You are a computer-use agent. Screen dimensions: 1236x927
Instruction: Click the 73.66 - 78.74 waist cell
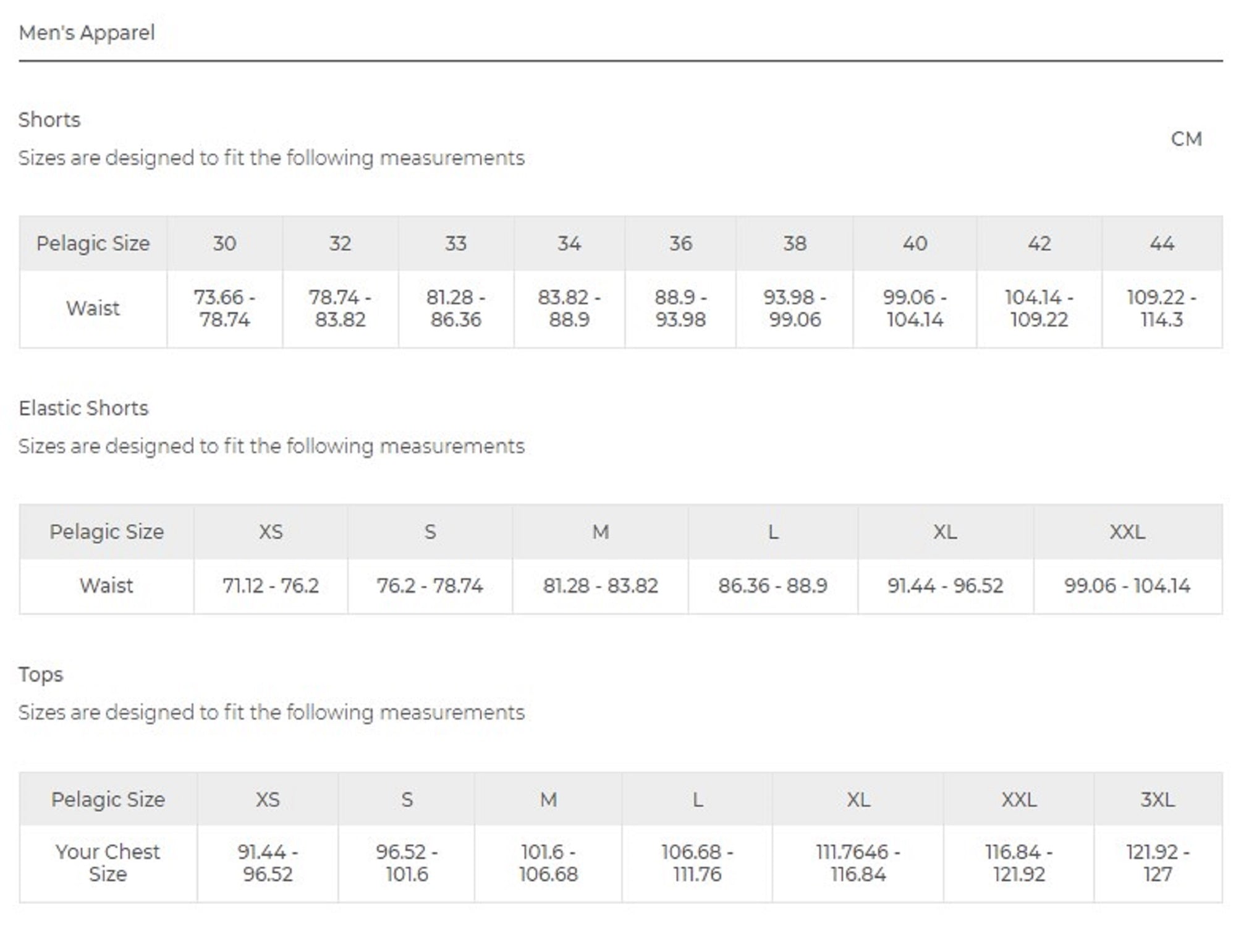[x=224, y=308]
